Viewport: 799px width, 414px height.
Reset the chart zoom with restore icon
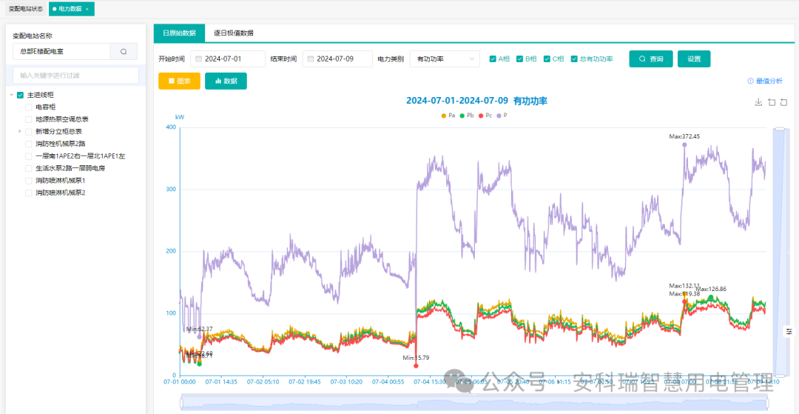click(x=784, y=102)
